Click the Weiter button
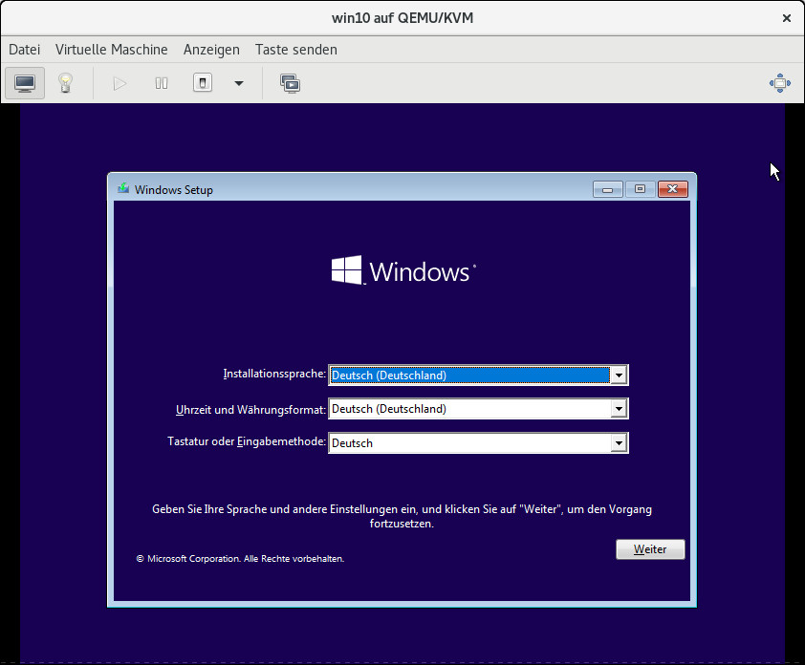Viewport: 805px width, 665px height. [x=650, y=549]
